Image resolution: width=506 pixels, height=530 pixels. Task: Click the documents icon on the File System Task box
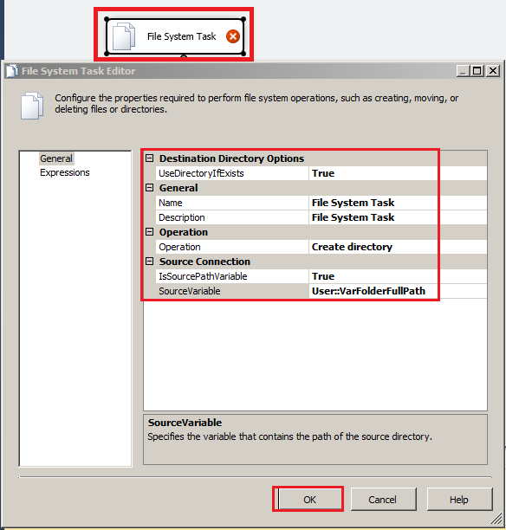point(124,36)
